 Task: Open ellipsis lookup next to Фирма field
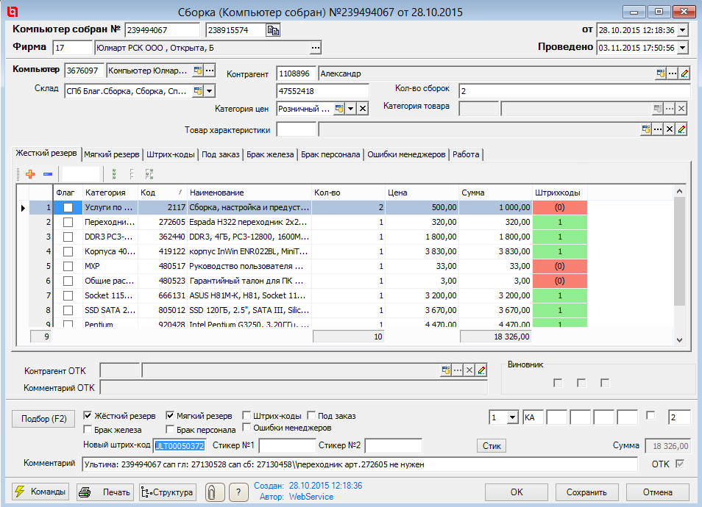(316, 48)
